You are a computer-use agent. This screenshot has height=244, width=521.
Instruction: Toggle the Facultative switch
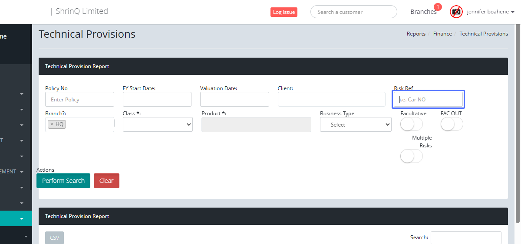[411, 124]
